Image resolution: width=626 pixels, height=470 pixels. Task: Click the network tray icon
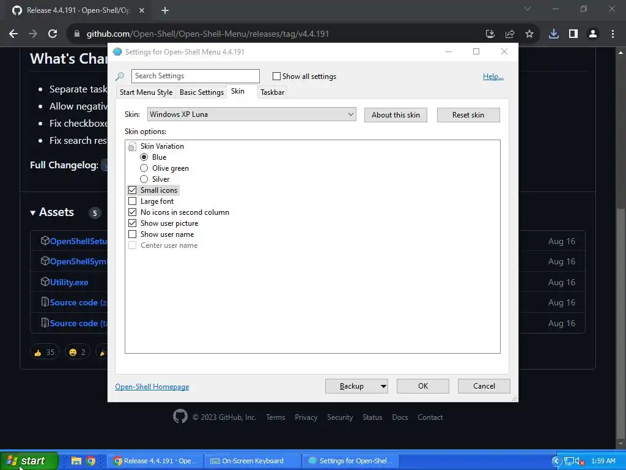pyautogui.click(x=569, y=461)
